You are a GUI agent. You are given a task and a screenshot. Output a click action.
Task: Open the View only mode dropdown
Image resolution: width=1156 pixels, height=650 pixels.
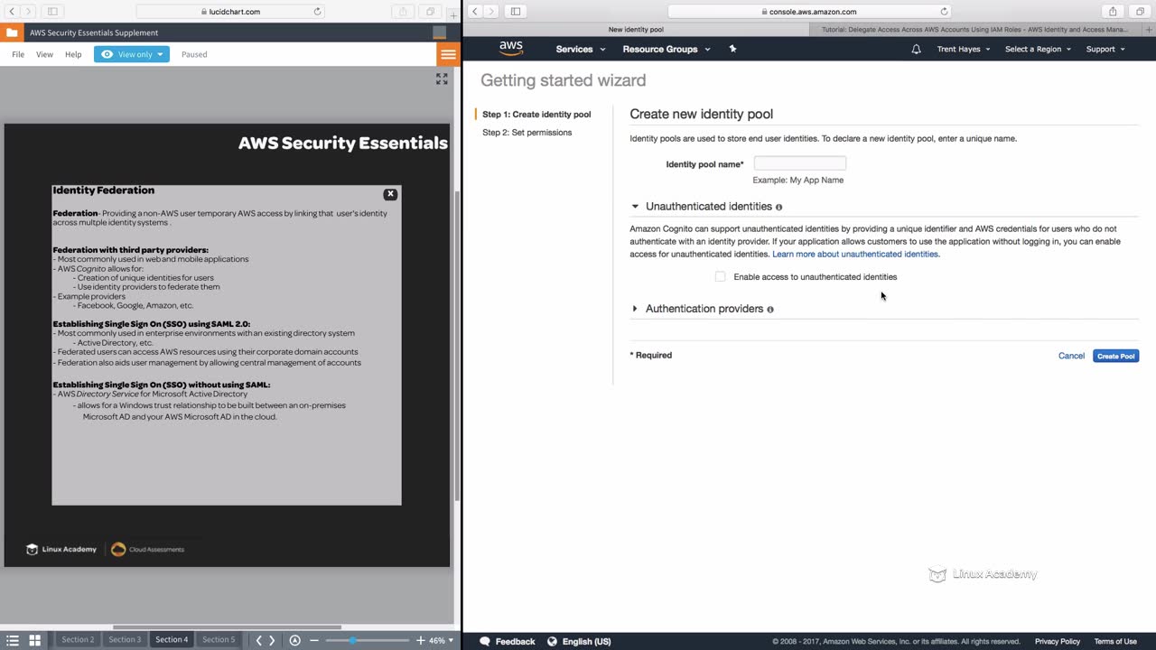point(132,54)
